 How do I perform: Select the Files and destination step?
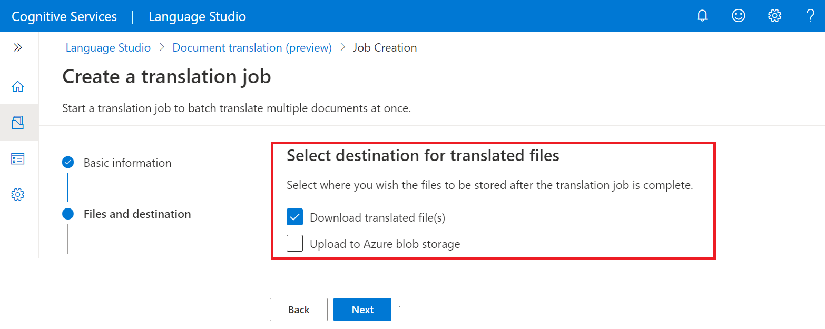(x=137, y=214)
